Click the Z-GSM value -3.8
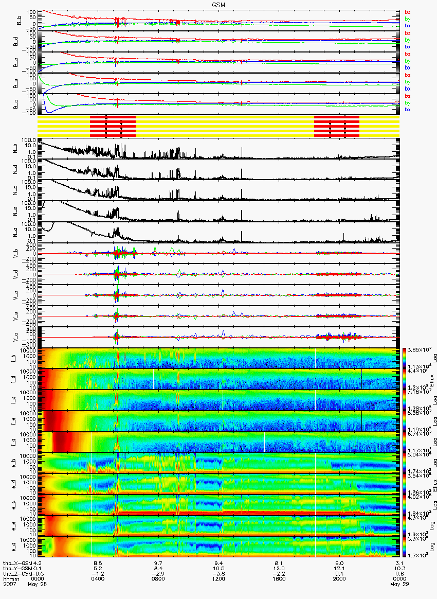This screenshot has height=599, width=437. pyautogui.click(x=219, y=574)
